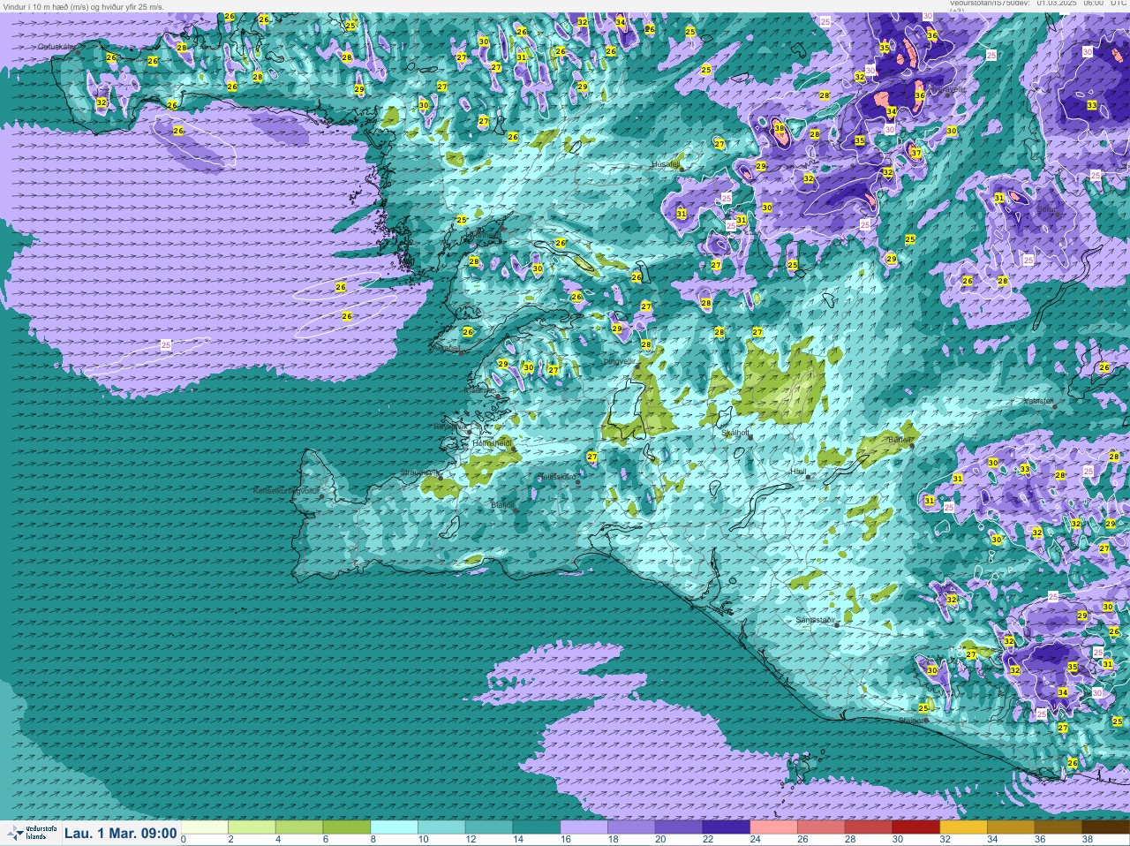Select the 2–4 m/s light green legend swatch
Image resolution: width=1130 pixels, height=846 pixels.
click(x=253, y=827)
